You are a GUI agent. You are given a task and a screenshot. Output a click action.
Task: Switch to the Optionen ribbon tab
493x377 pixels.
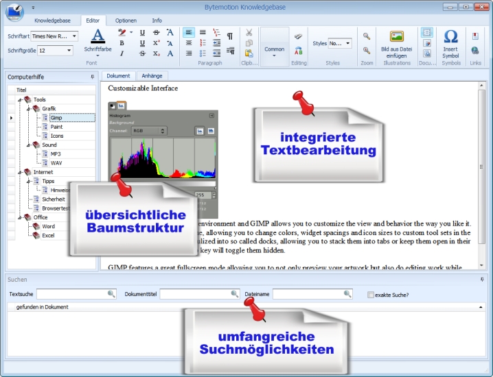[126, 21]
